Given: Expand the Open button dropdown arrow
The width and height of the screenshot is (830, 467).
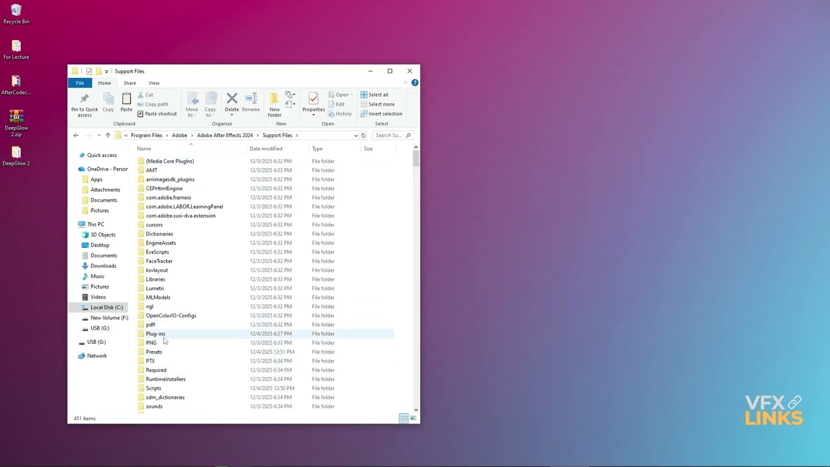Looking at the screenshot, I should pyautogui.click(x=351, y=95).
